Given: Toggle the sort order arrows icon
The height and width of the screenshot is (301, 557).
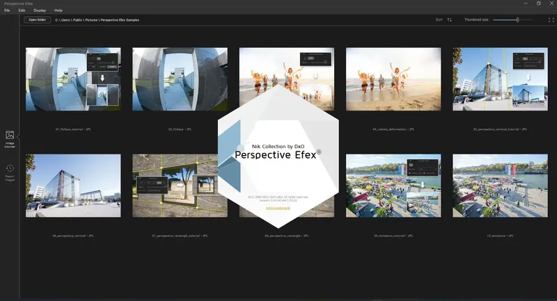Looking at the screenshot, I should click(449, 20).
